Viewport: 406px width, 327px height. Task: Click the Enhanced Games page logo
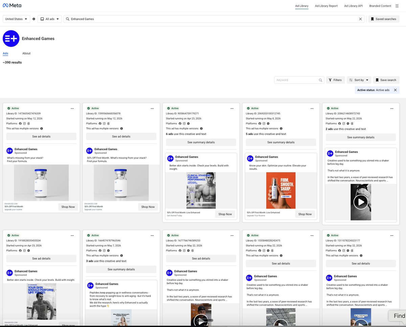[11, 38]
